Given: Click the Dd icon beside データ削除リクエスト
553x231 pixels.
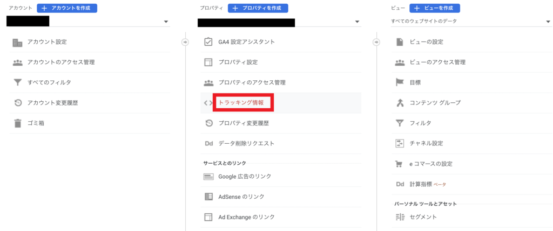Looking at the screenshot, I should pos(208,143).
